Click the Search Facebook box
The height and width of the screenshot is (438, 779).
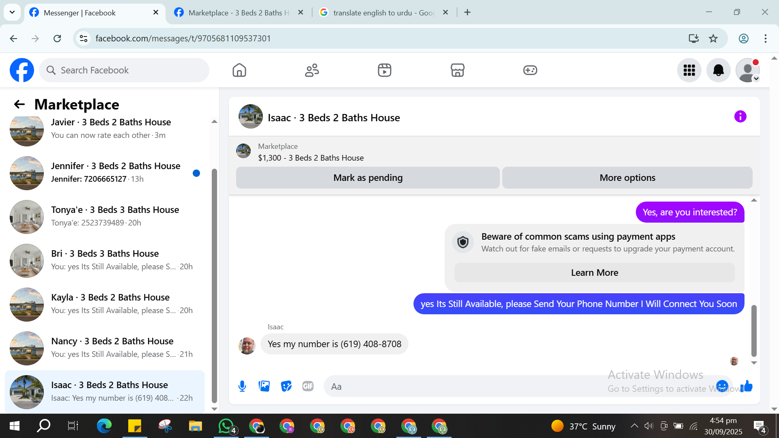point(124,70)
